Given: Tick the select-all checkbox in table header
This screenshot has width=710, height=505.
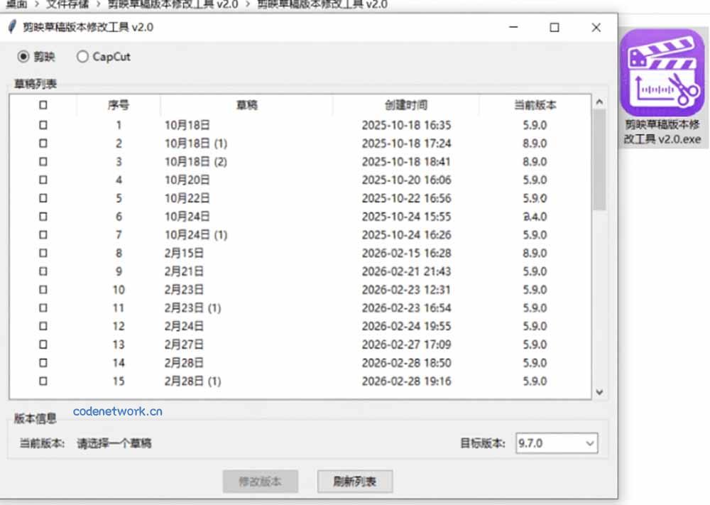Looking at the screenshot, I should 43,105.
